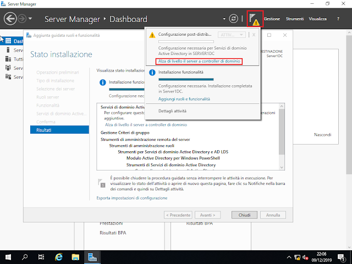Open File Explorer from taskbar

(75, 257)
